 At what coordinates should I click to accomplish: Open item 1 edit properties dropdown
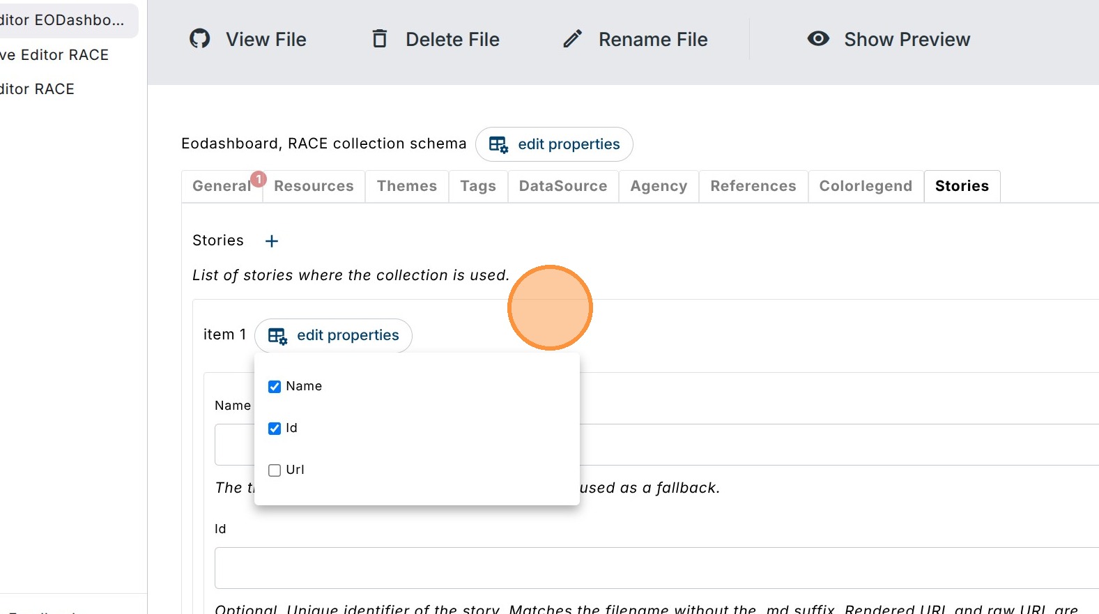point(333,336)
